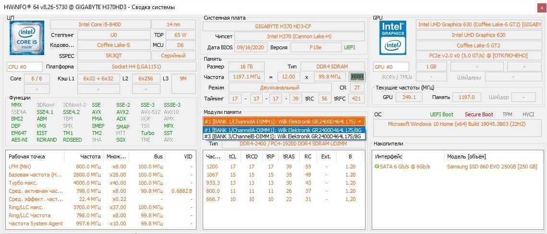Click the Модель [объём] column header
Viewport: 547px width, 234px height.
click(466, 157)
